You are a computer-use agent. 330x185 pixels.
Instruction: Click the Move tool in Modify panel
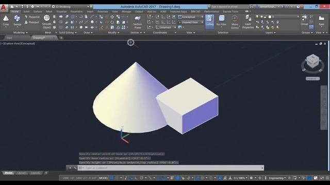pyautogui.click(x=112, y=17)
